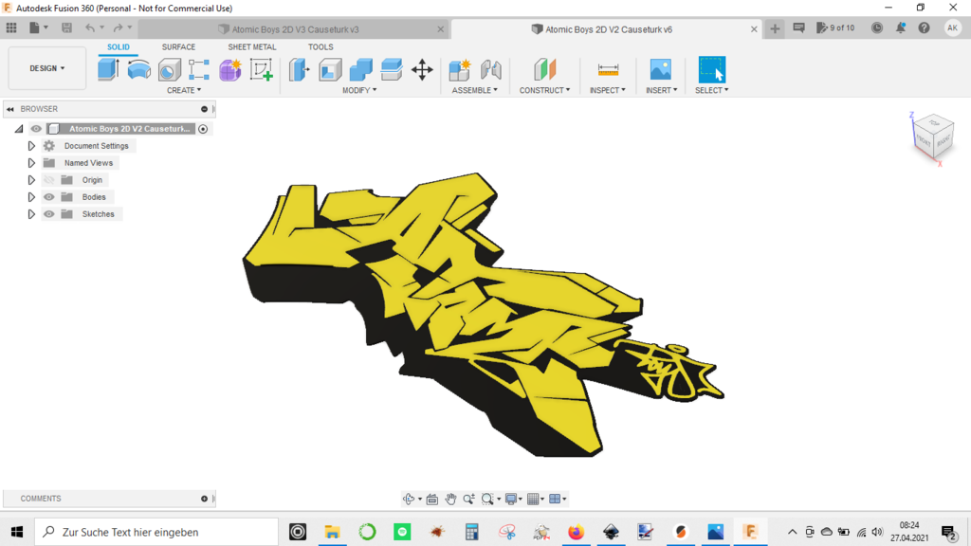Click the Insert image icon

(660, 69)
